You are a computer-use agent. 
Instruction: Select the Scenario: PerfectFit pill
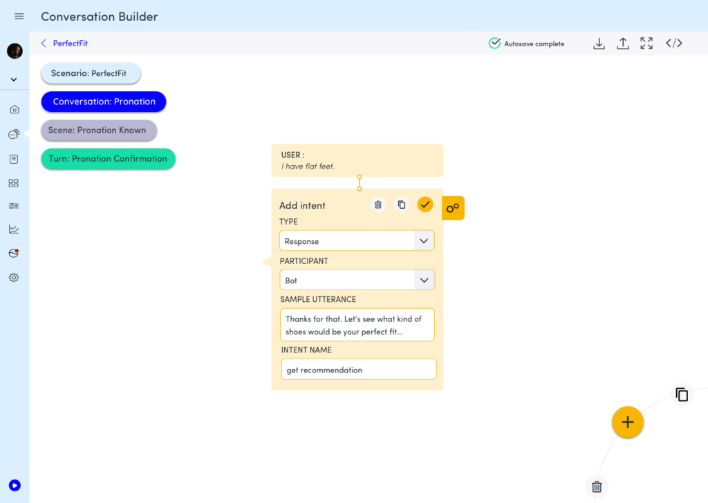pos(91,73)
